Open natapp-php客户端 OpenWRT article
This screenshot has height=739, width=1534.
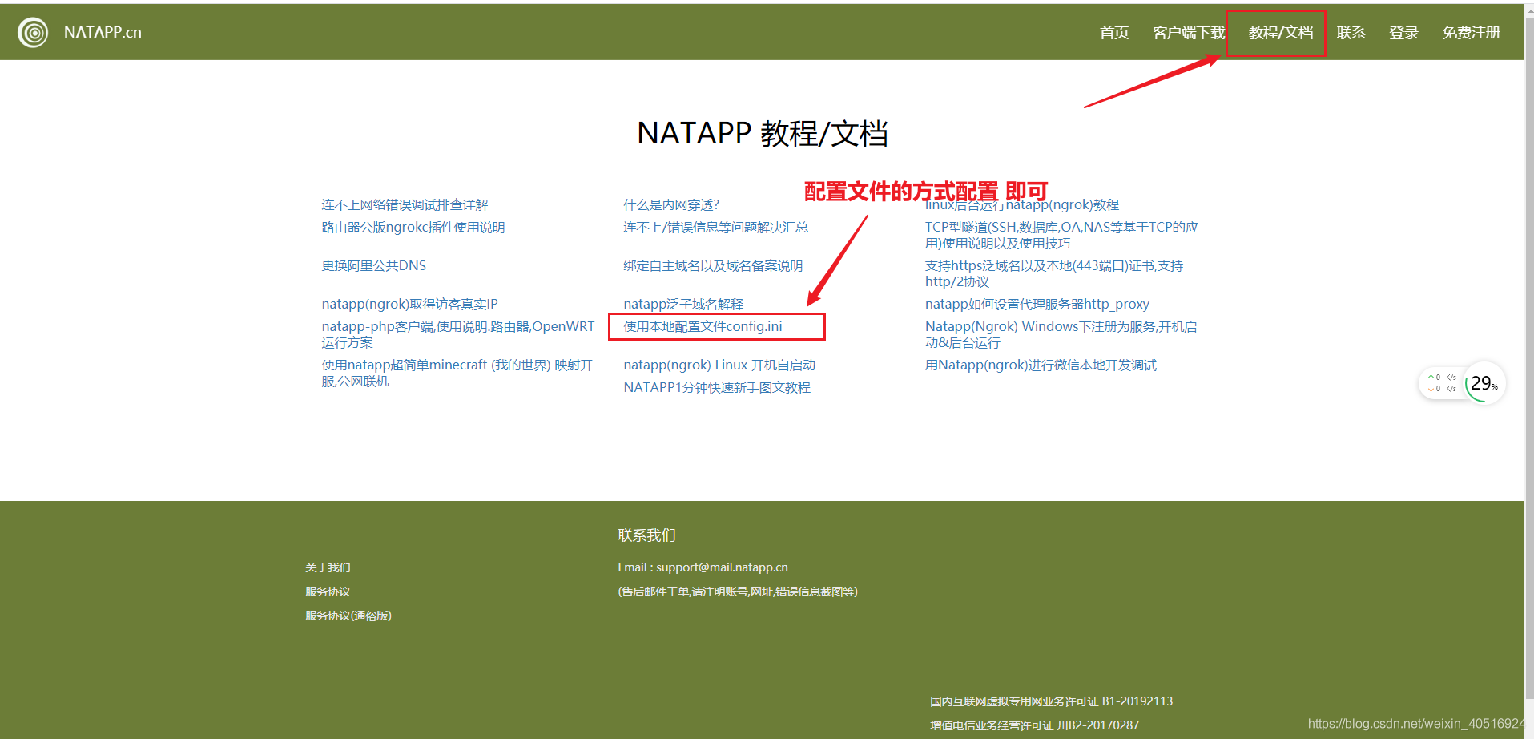458,334
